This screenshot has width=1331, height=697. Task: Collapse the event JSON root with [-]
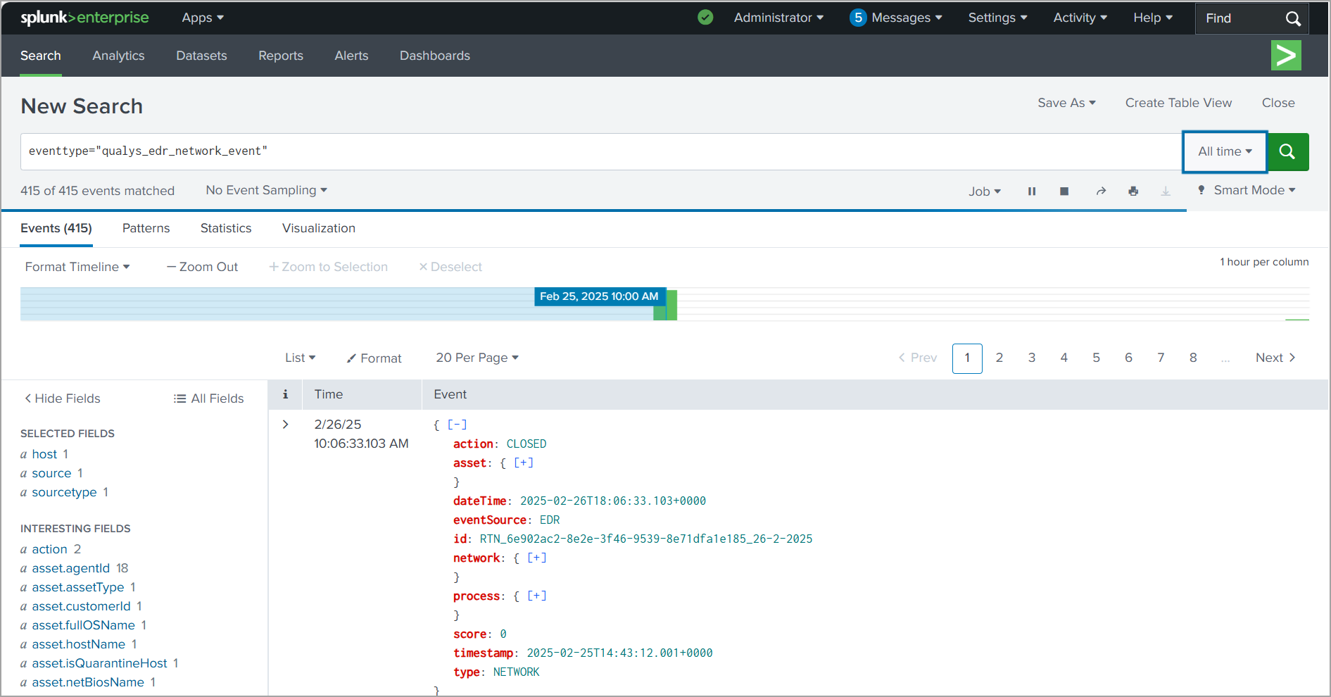(457, 425)
